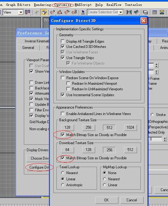Click Cancel in Configure Direct3D dialog
168x206 pixels.
pyautogui.click(x=132, y=200)
